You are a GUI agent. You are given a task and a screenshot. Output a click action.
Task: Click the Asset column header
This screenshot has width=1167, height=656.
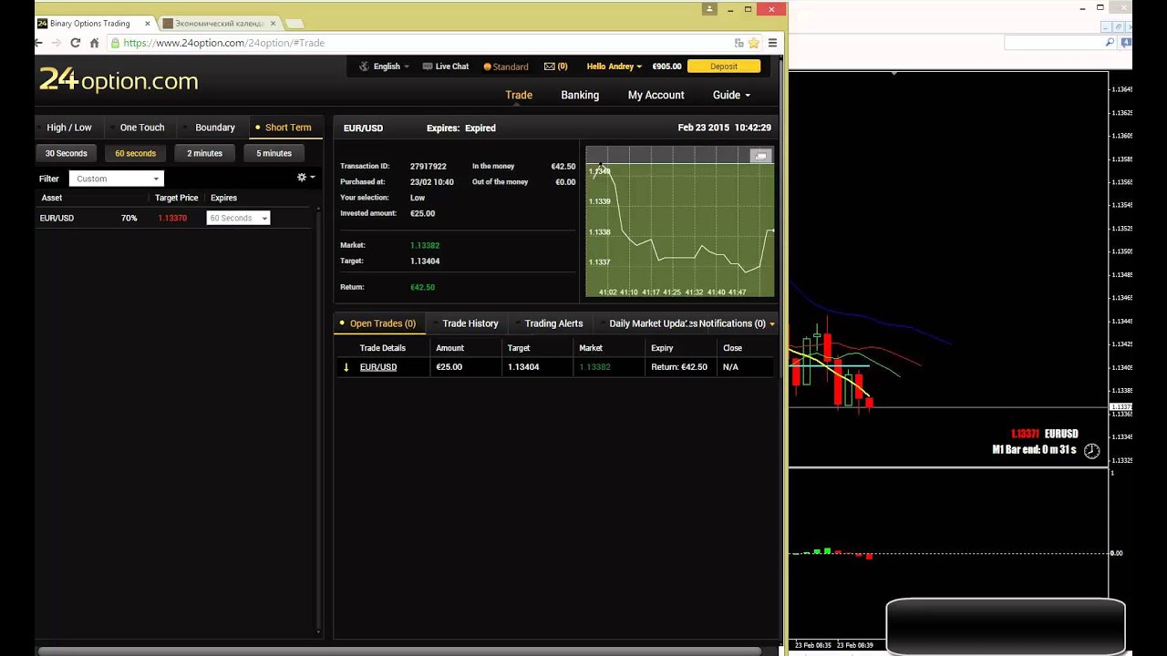52,198
